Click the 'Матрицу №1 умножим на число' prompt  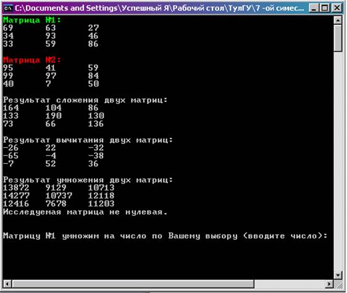tap(165, 236)
